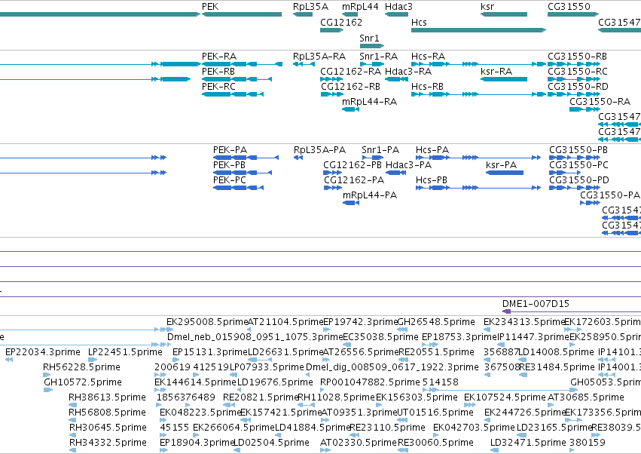
Task: Click the CG31550-PD protein label
Action: click(579, 180)
